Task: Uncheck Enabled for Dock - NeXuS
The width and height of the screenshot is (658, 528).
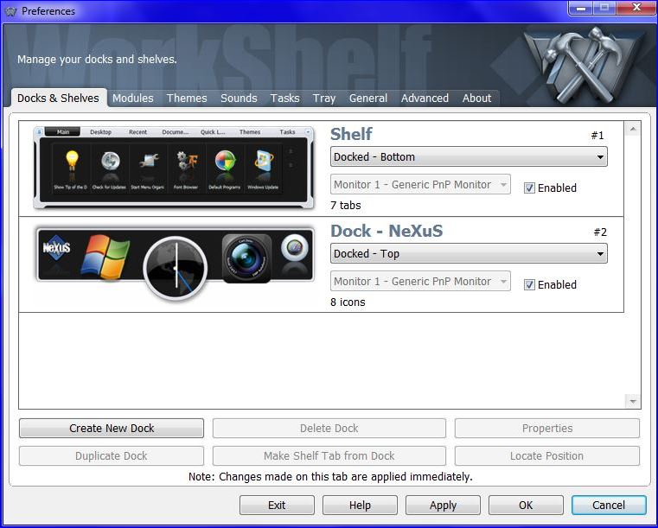Action: tap(529, 285)
